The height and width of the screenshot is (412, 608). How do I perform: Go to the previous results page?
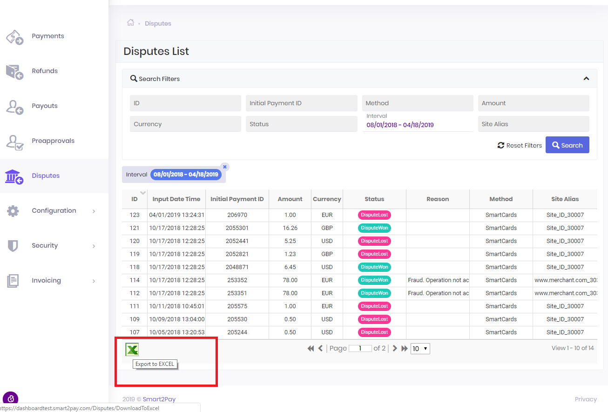[320, 348]
